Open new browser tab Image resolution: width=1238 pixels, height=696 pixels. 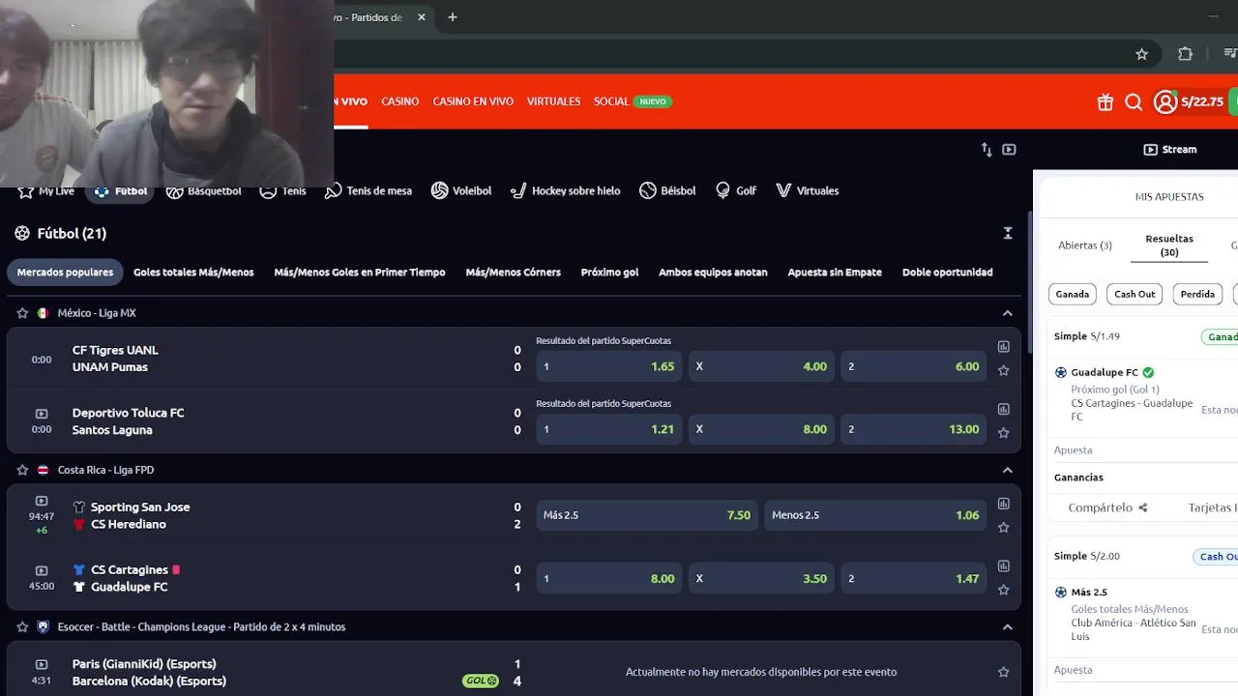(x=452, y=17)
